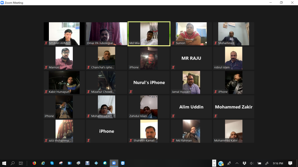This screenshot has width=298, height=167.
Task: Click the volume speaker tray icon
Action: (x=252, y=163)
